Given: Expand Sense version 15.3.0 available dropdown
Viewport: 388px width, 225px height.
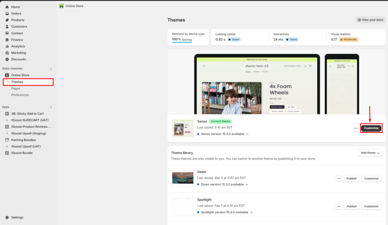Looking at the screenshot, I should (x=248, y=134).
